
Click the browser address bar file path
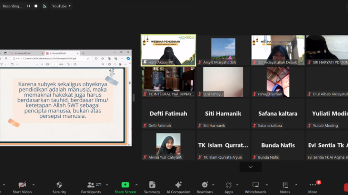click(x=49, y=58)
